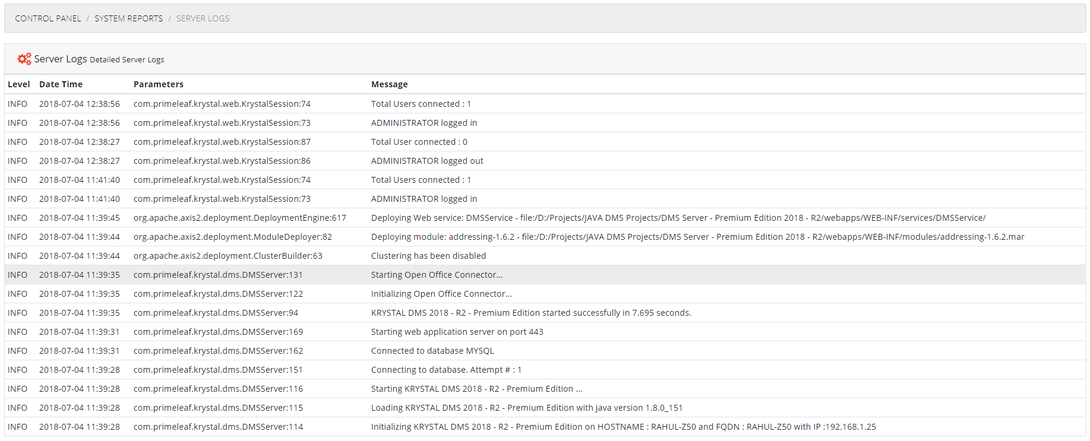Screen dimensions: 1090x441
Task: Click parameter DMSServer:151
Action: [218, 370]
